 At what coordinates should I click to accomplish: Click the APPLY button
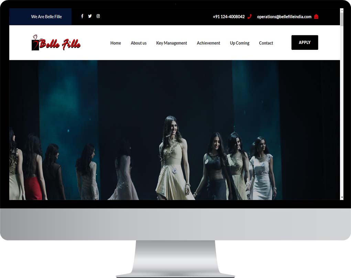[x=305, y=42]
